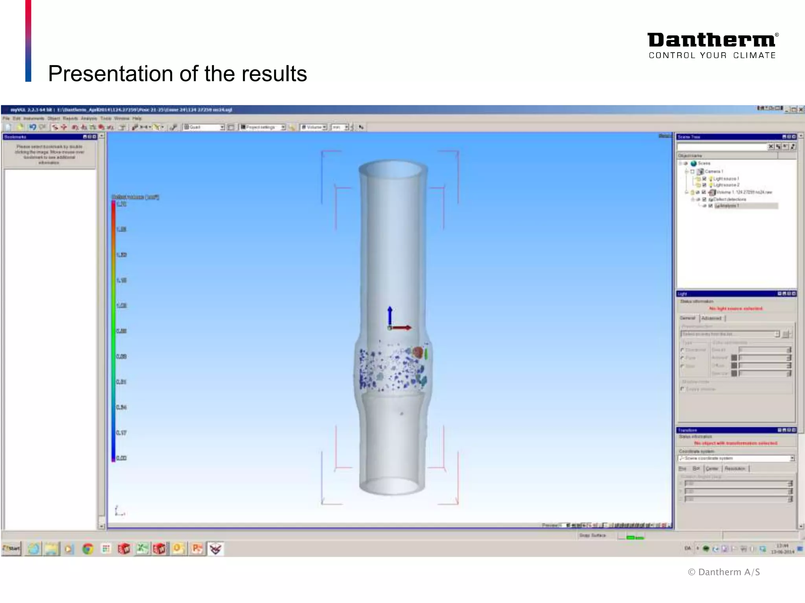Click the Scene Tree search field
Image resolution: width=805 pixels, height=603 pixels.
(x=722, y=146)
